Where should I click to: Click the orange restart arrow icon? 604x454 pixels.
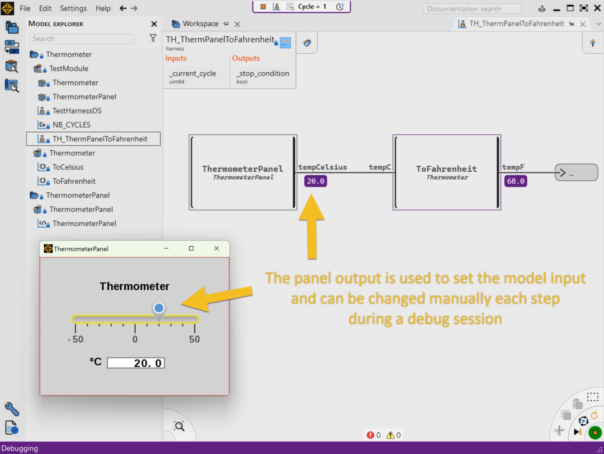tap(594, 415)
